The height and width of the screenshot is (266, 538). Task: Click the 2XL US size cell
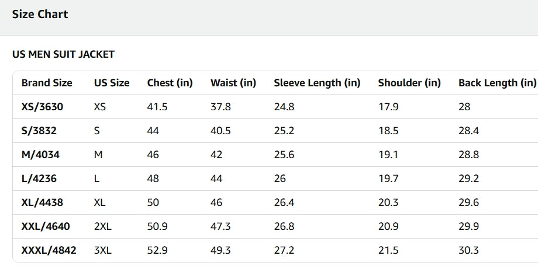coord(102,226)
